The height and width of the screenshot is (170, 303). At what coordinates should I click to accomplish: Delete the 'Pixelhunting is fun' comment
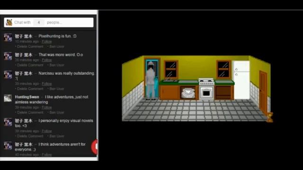click(x=30, y=46)
